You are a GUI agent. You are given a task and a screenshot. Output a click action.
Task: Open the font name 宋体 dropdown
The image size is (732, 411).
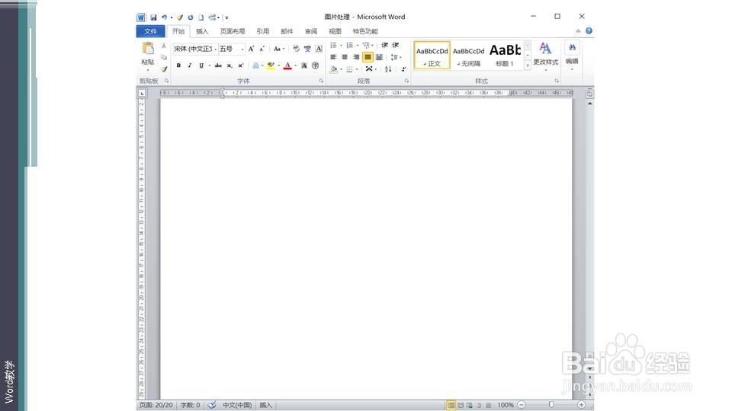(196, 49)
